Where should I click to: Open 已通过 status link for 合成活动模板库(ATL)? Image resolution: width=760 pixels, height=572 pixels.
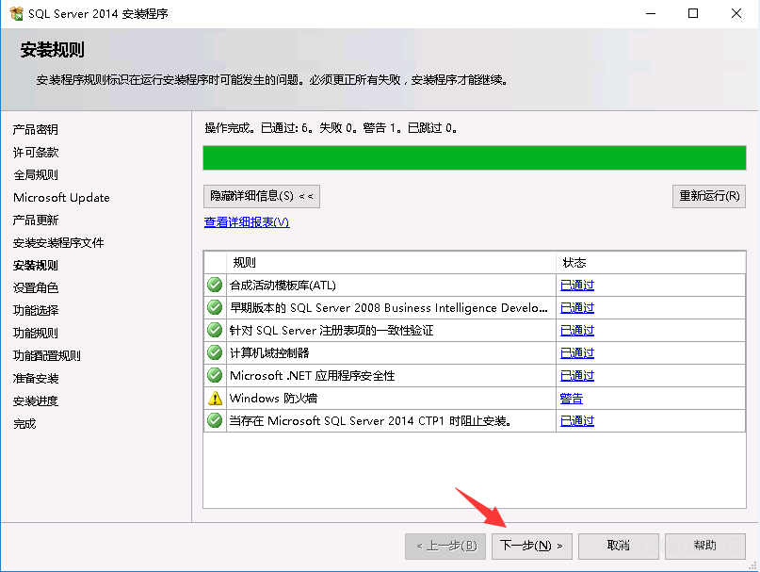pos(576,286)
